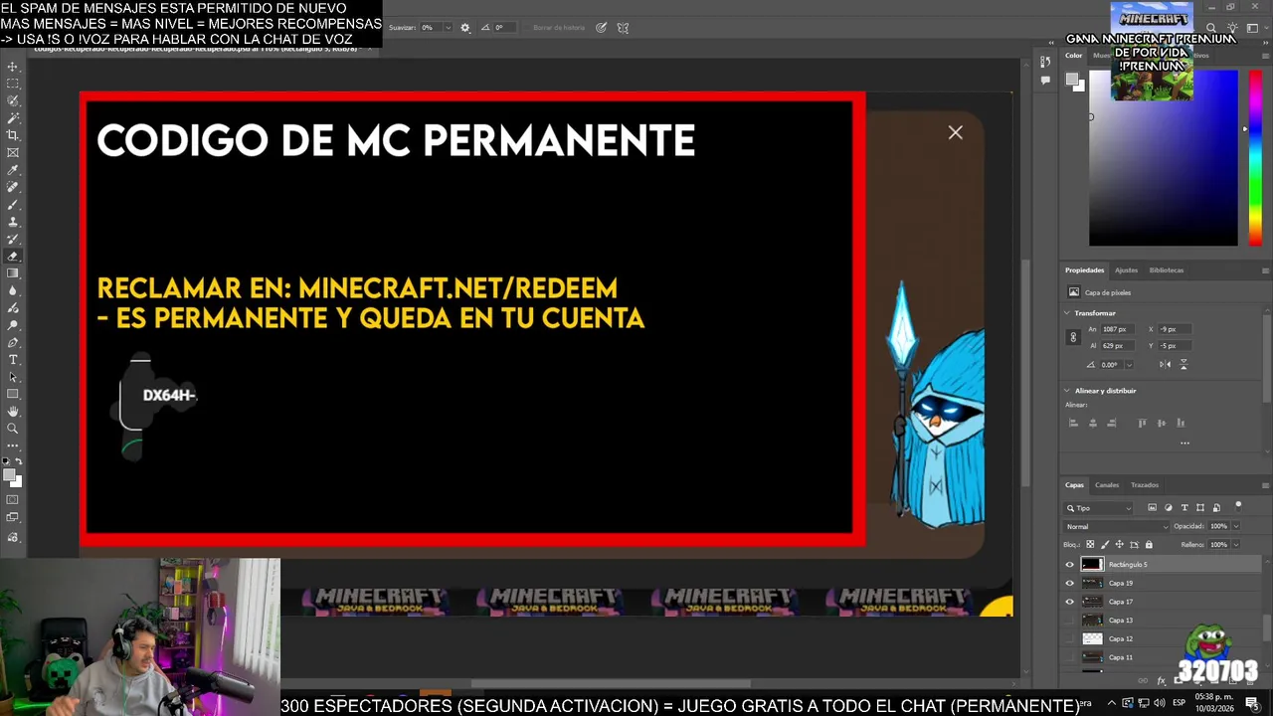Switch to the Ajustes tab
The height and width of the screenshot is (716, 1273).
point(1126,270)
